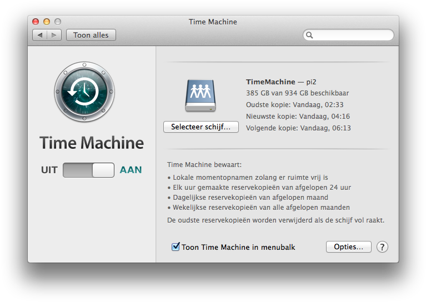Go forward with the right arrow button
426x302 pixels.
pyautogui.click(x=54, y=35)
